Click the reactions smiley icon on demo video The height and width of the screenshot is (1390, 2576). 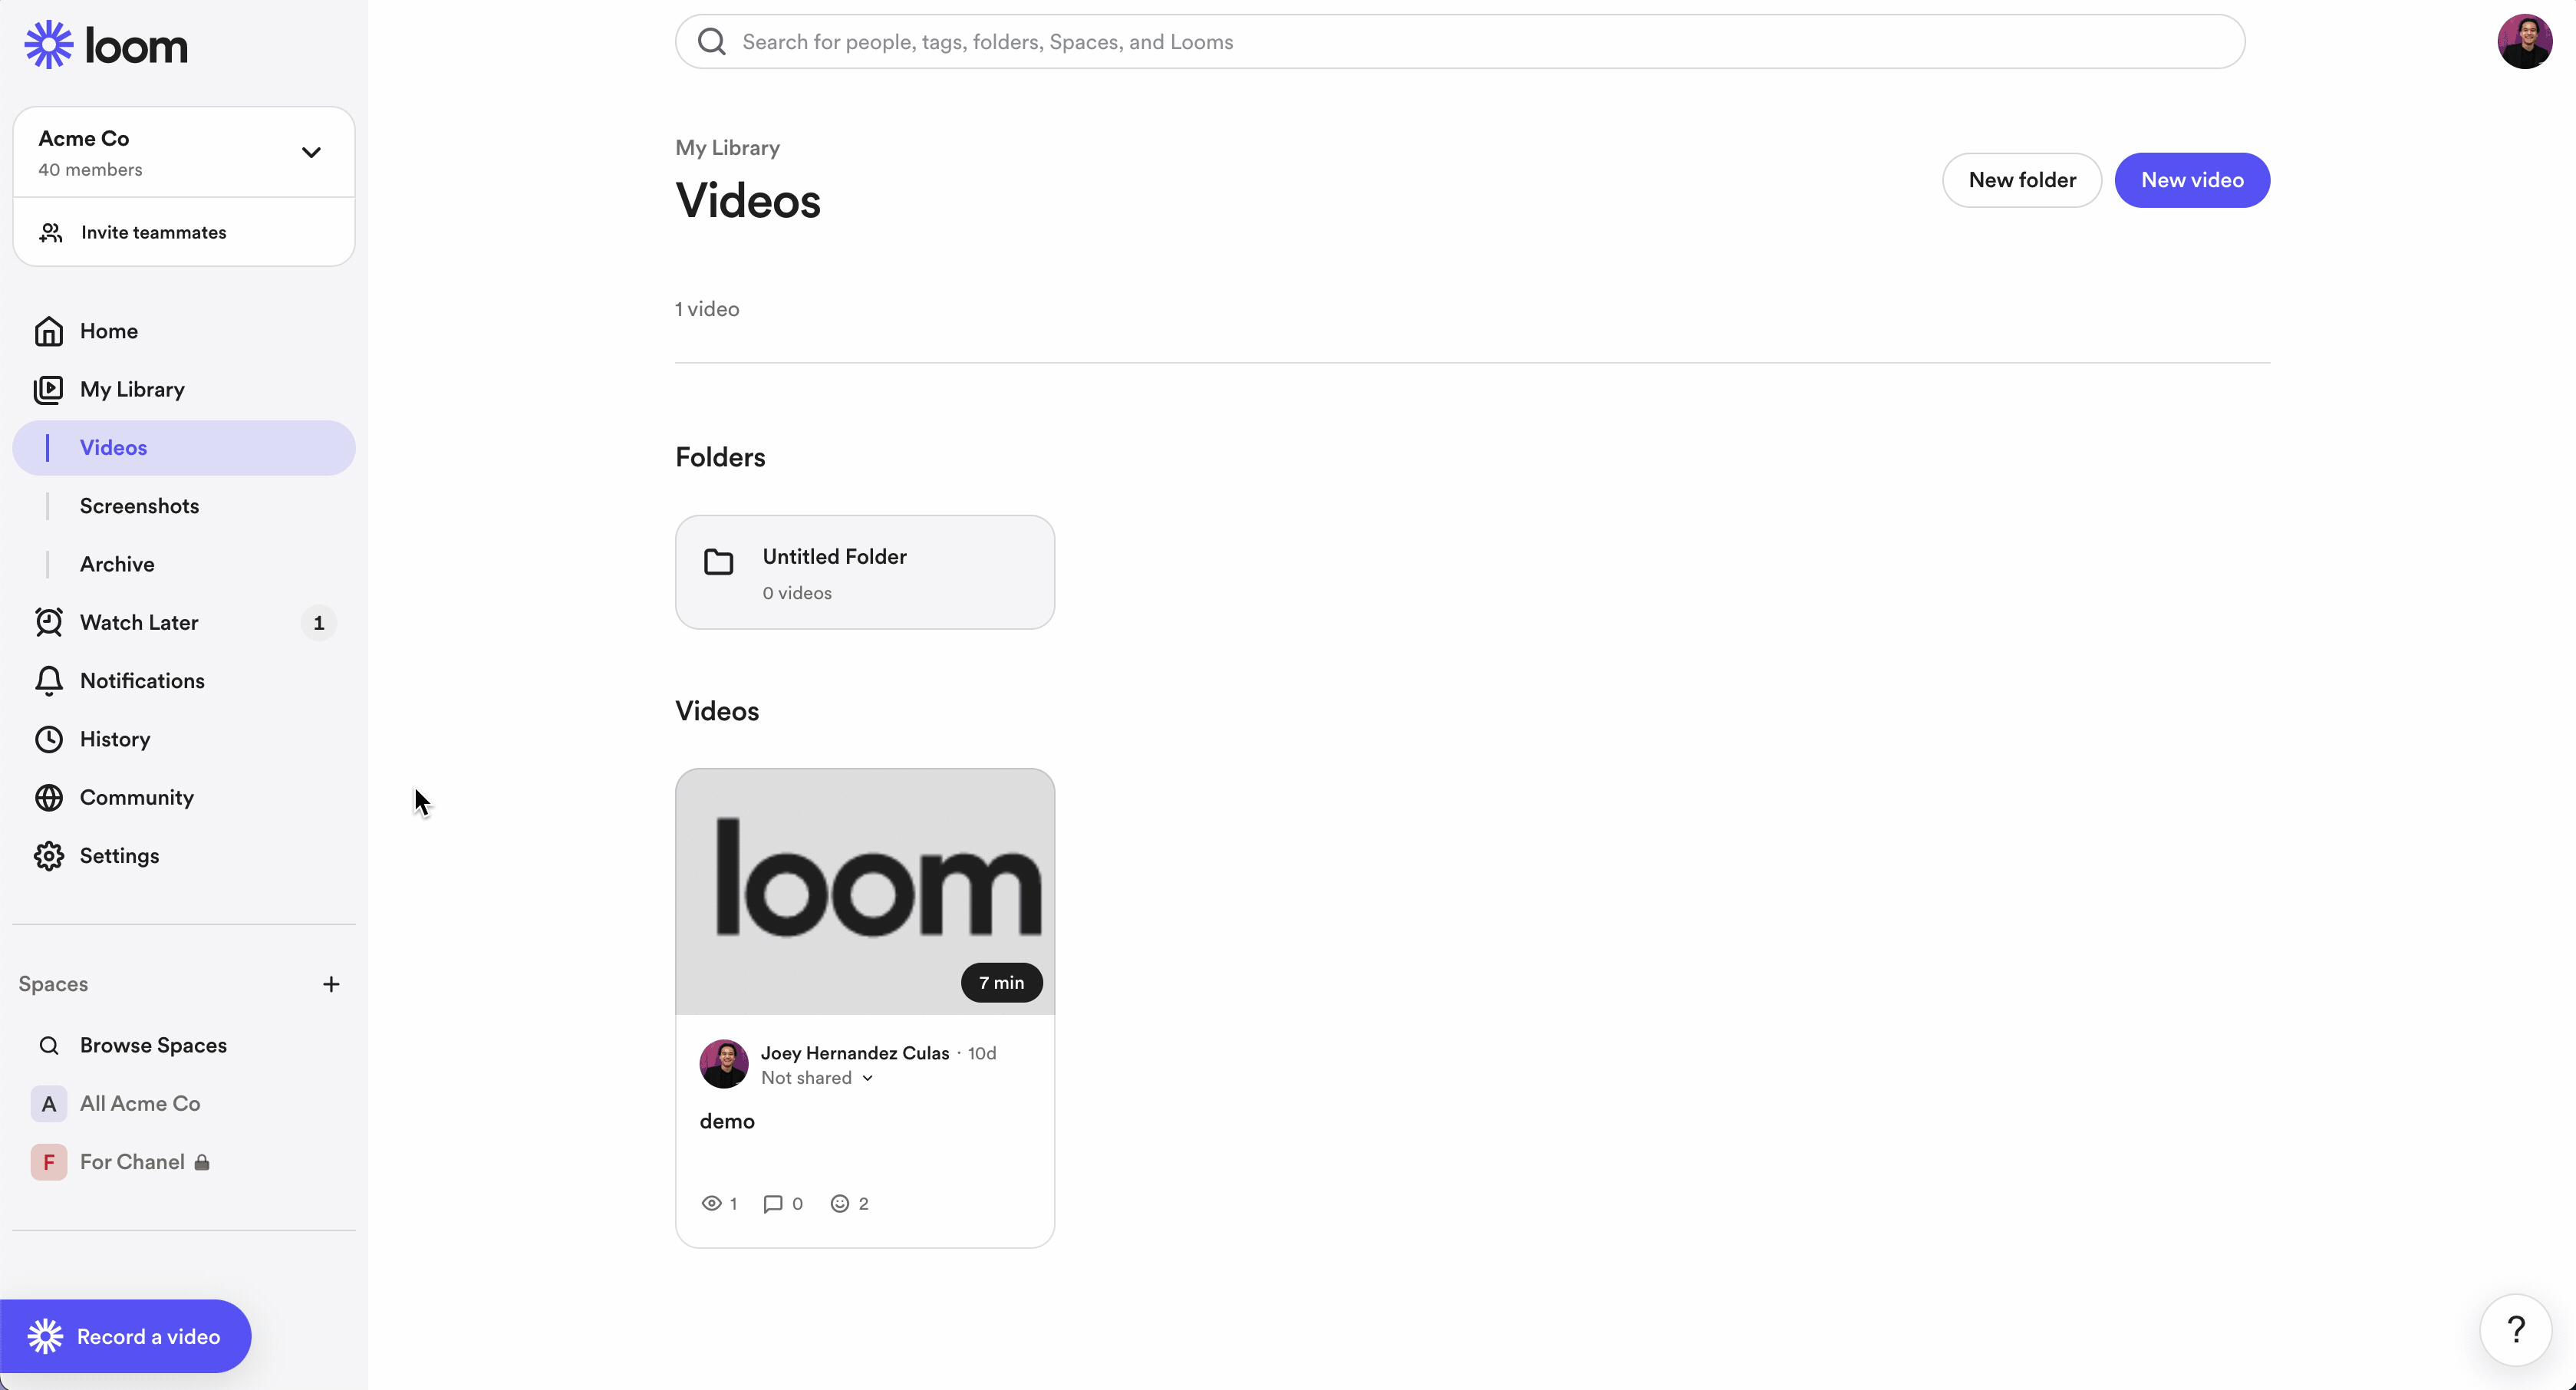[x=839, y=1204]
